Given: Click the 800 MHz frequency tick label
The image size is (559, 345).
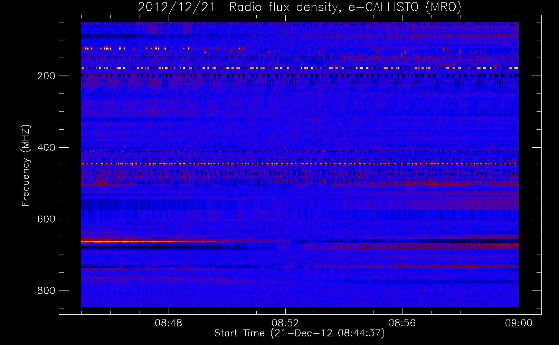Looking at the screenshot, I should point(46,290).
